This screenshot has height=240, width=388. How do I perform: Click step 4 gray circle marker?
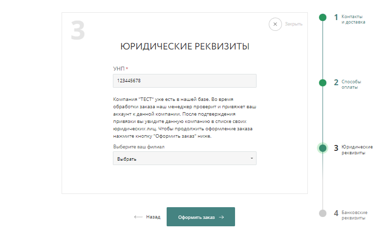tap(323, 213)
